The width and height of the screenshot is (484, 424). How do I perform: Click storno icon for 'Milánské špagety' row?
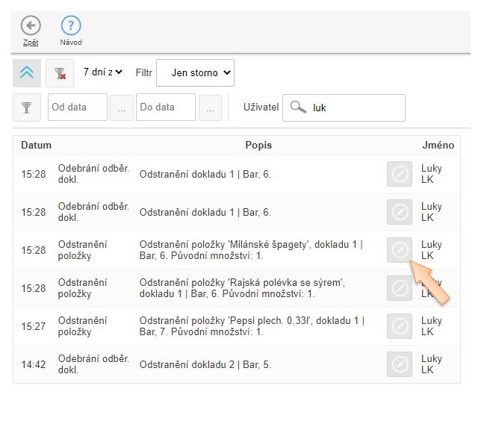click(400, 250)
